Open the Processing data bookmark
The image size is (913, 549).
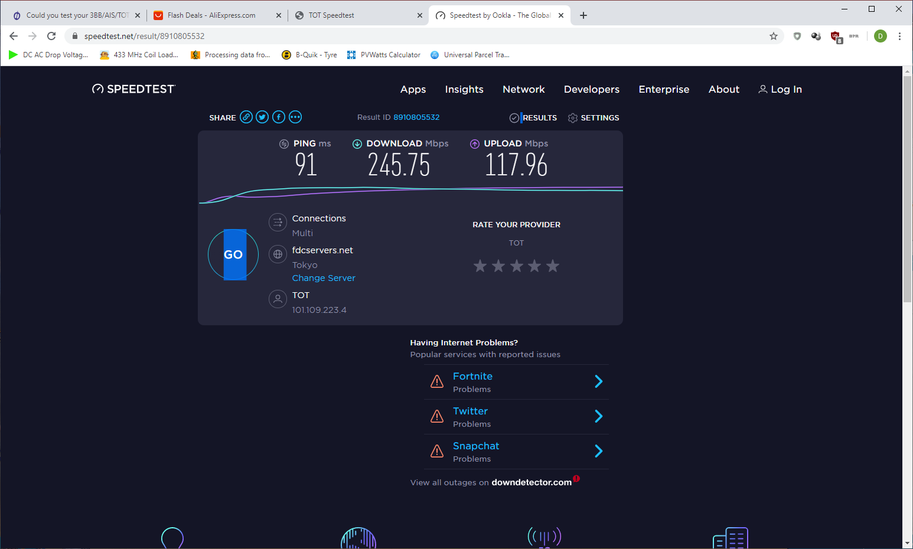click(230, 55)
